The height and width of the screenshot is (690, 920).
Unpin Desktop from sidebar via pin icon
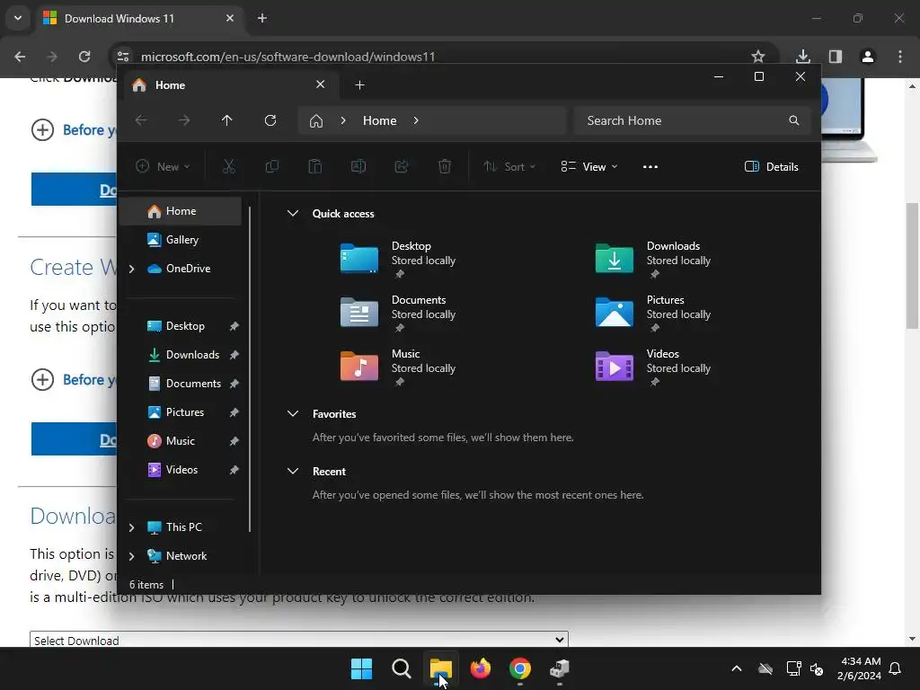coord(234,326)
